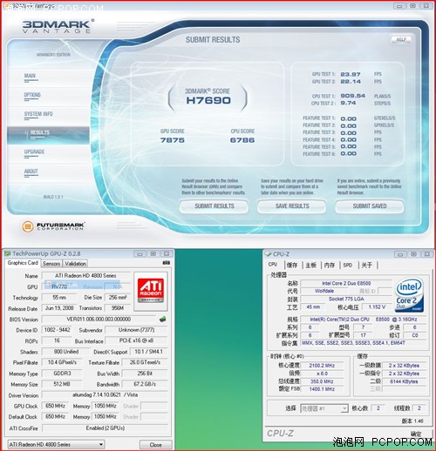The width and height of the screenshot is (436, 451).
Task: Go to the OPTIONS section in 3DMark
Action: click(x=32, y=95)
